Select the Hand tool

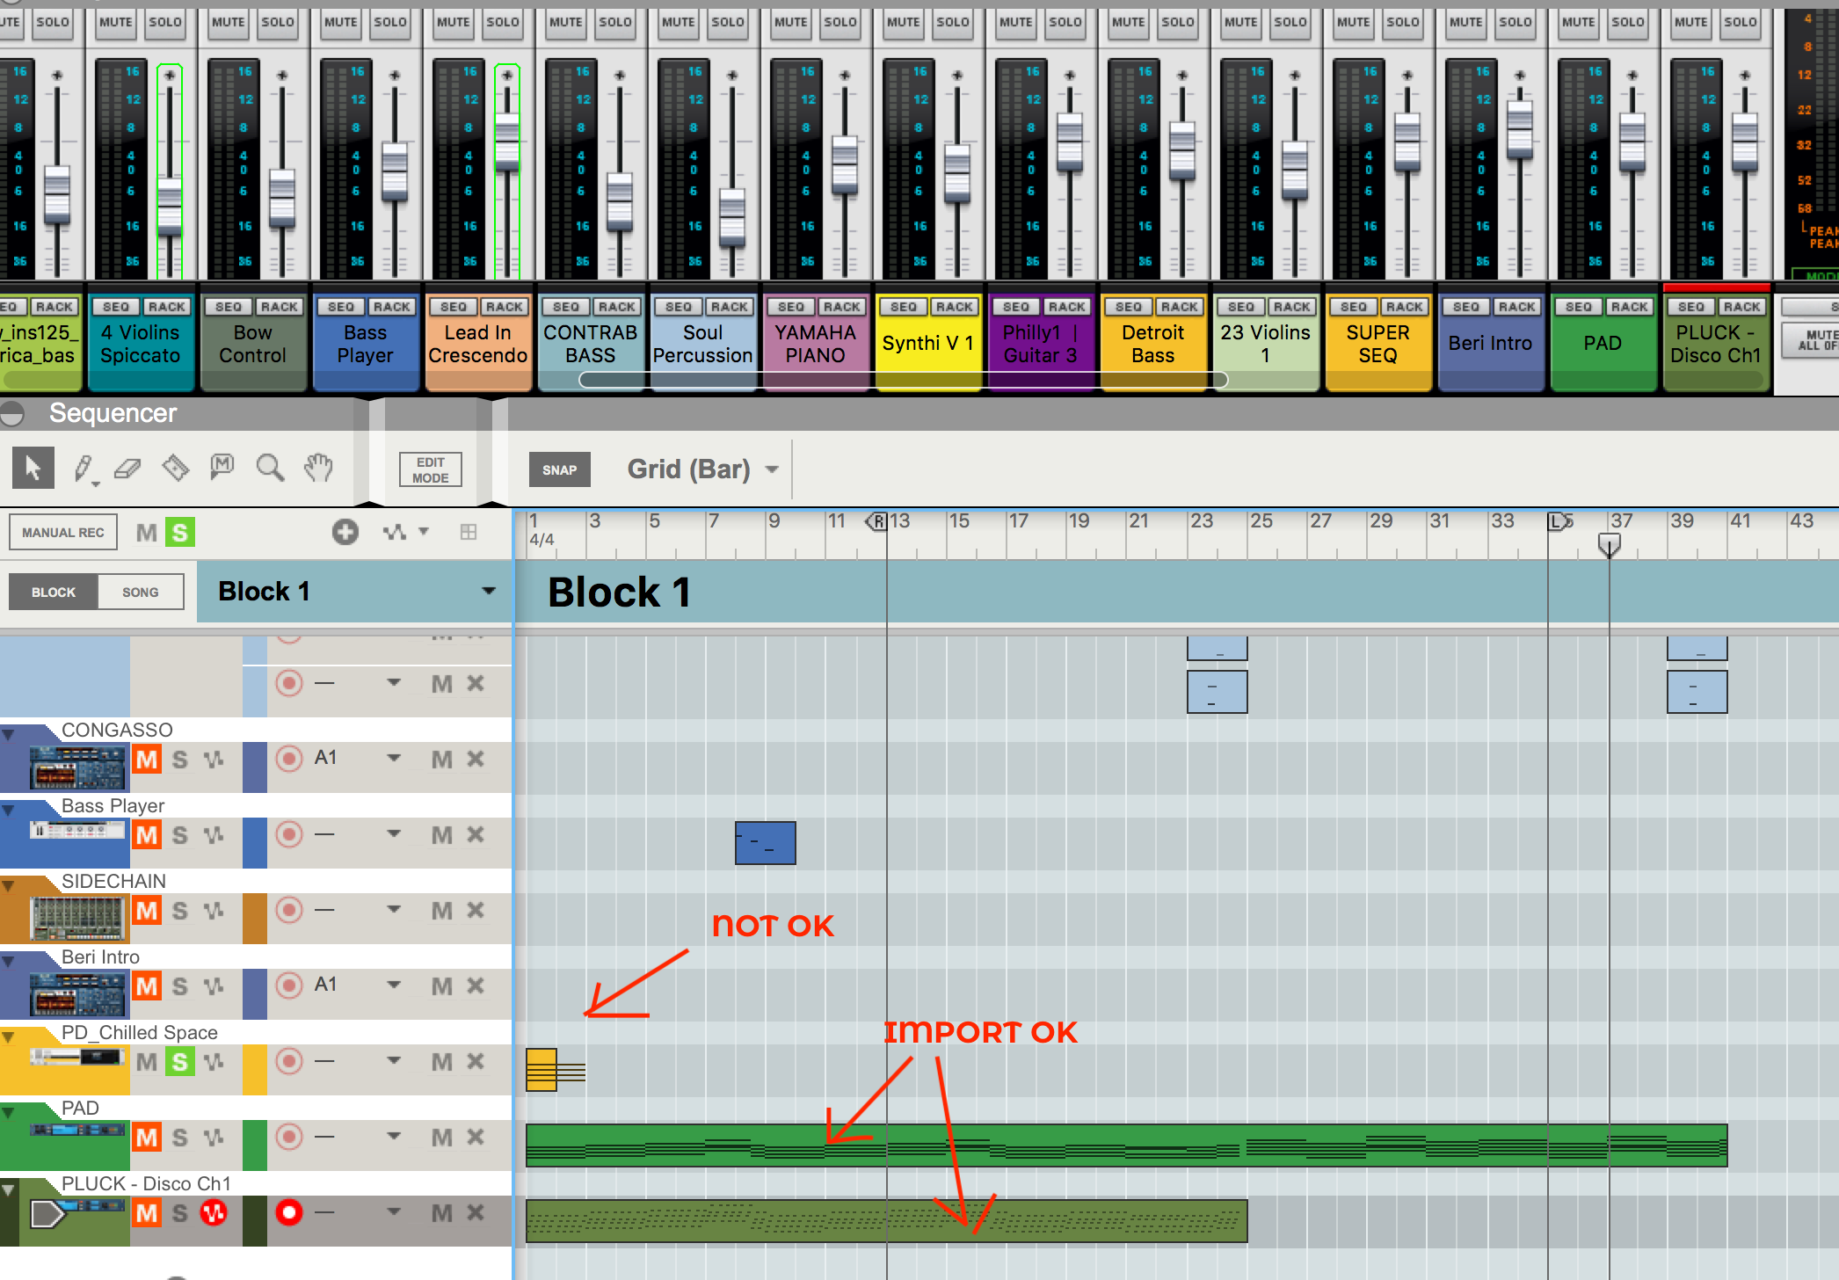(318, 468)
